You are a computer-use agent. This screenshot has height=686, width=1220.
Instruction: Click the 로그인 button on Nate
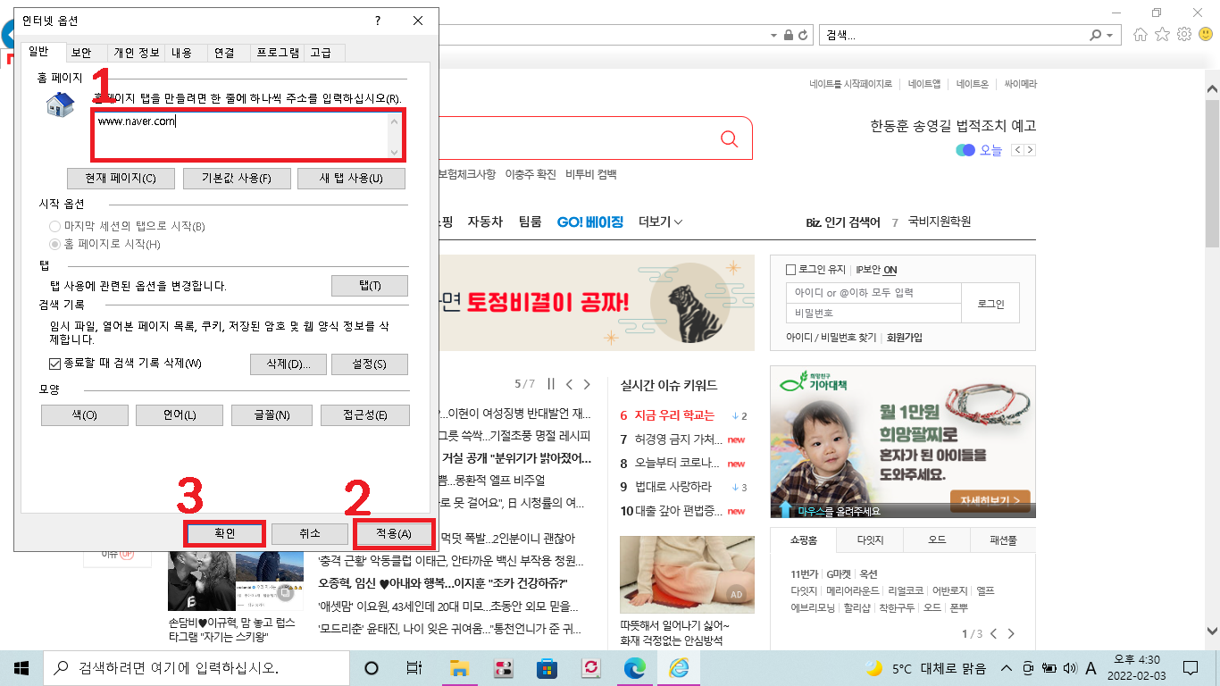[990, 304]
